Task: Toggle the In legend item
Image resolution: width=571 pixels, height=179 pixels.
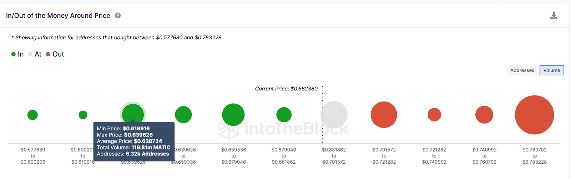Action: coord(17,54)
